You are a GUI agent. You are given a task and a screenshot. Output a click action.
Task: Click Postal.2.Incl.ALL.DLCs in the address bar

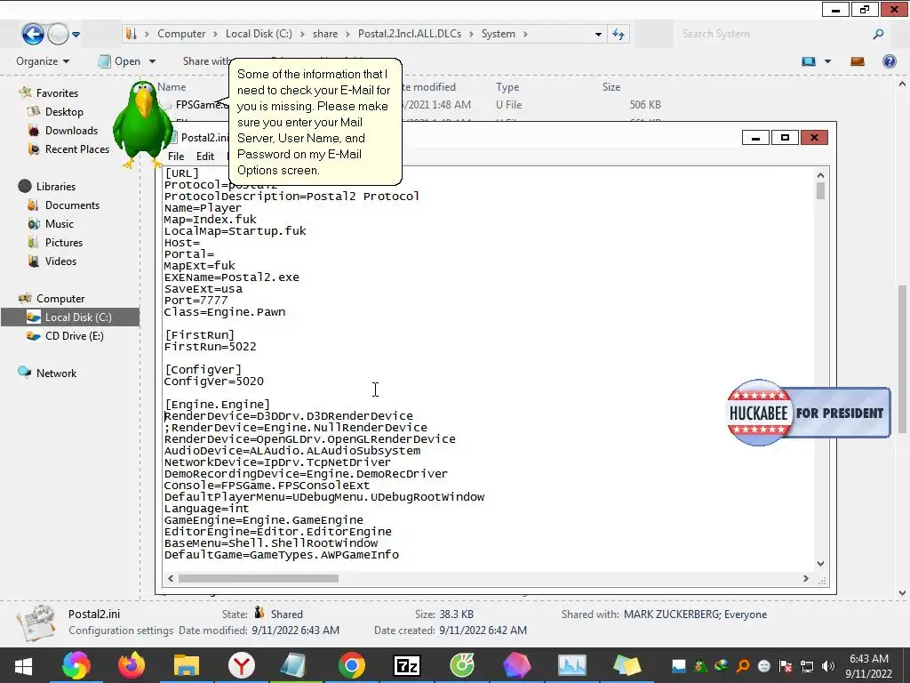coord(409,34)
